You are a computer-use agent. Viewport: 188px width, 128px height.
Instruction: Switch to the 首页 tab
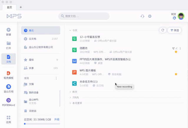tap(9, 7)
